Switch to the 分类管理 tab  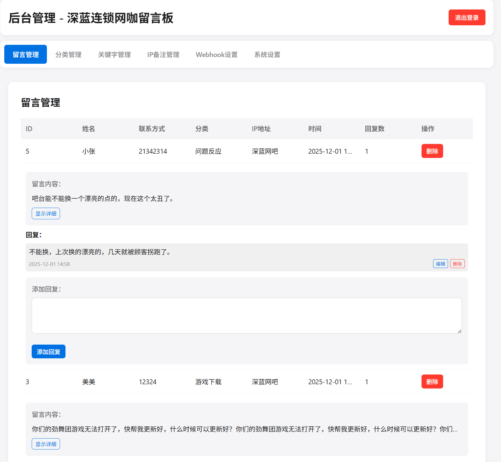coord(68,54)
